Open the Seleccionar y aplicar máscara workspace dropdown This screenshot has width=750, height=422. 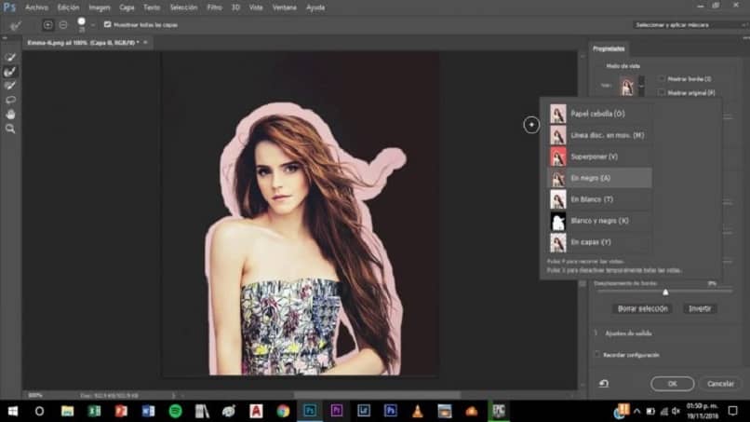tap(688, 24)
